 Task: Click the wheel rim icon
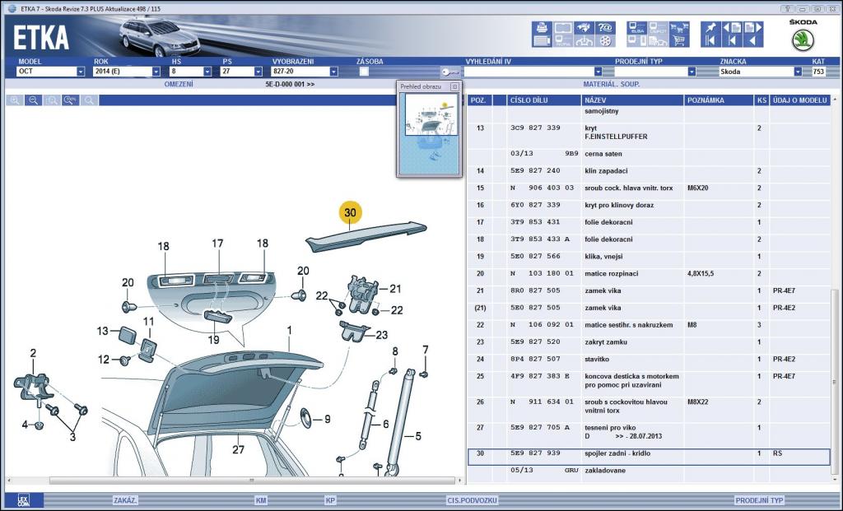pos(605,41)
